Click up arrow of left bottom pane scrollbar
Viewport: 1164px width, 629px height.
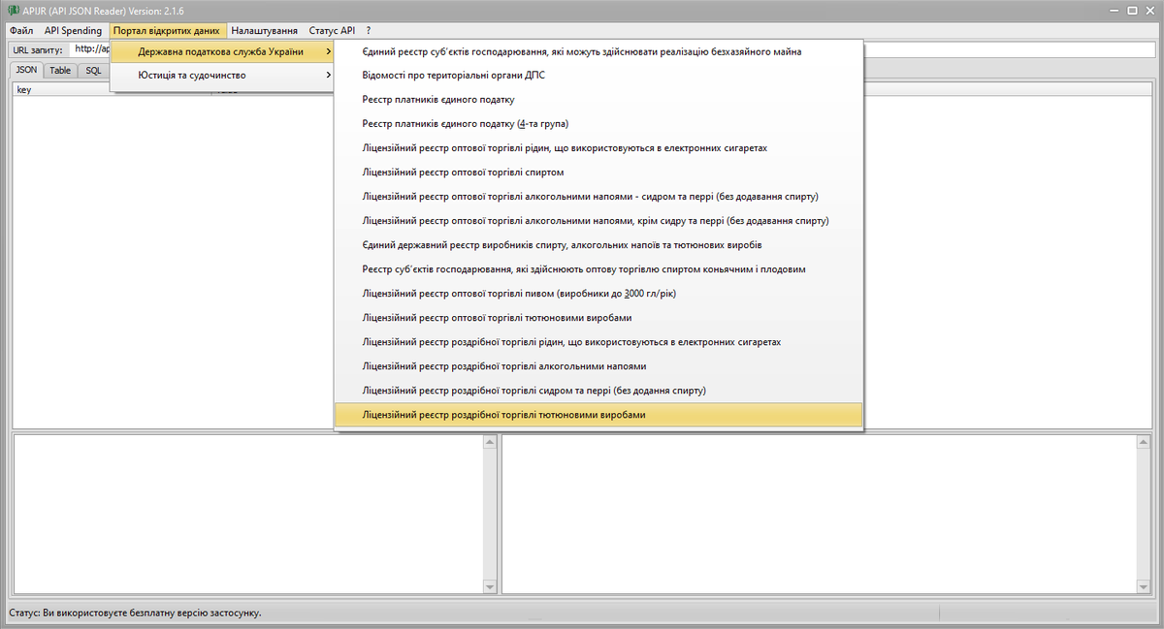point(489,443)
